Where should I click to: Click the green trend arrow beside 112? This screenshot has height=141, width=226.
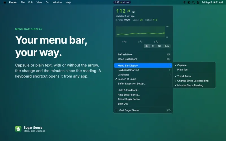click(x=128, y=11)
